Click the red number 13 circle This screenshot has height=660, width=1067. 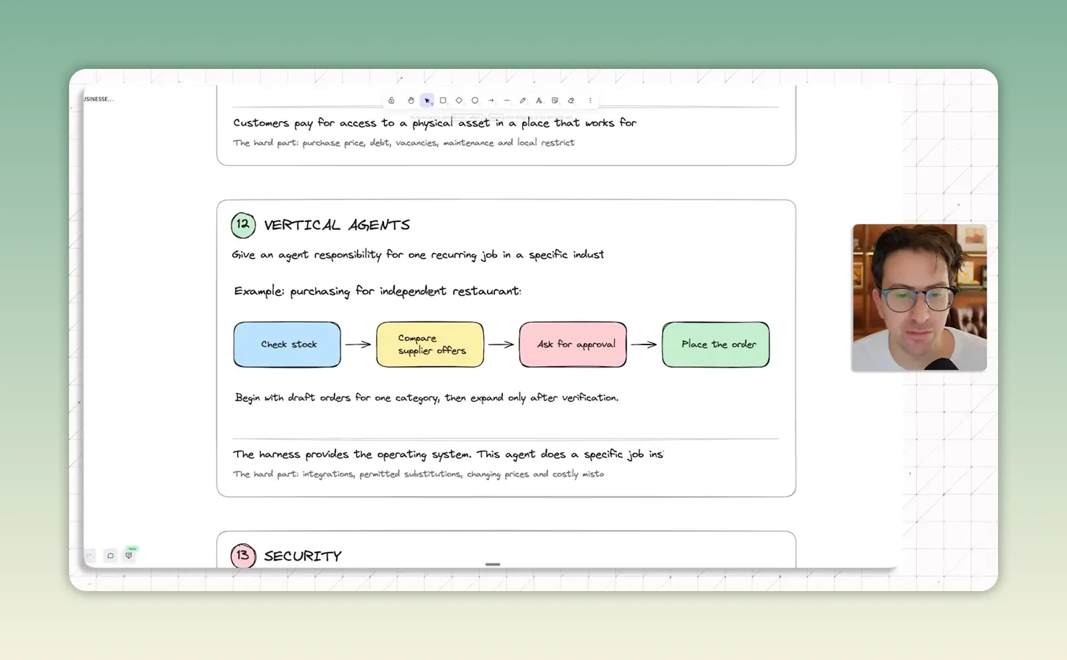243,556
